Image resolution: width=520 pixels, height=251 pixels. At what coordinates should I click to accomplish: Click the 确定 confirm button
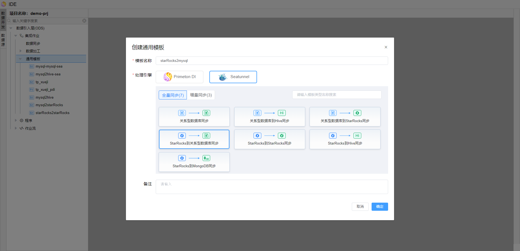[x=379, y=207]
